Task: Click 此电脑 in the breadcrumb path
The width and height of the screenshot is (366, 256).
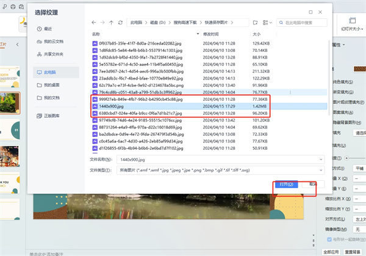Action: coord(136,23)
